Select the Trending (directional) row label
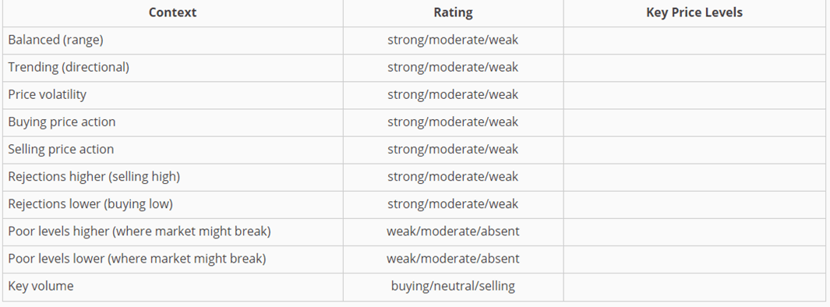 coord(69,67)
